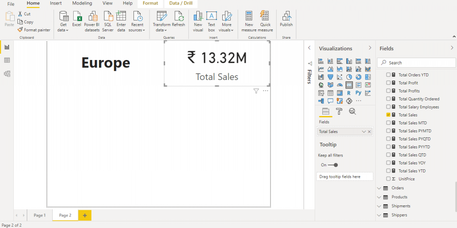Check the Total Orders YTD field
457x228 pixels.
[388, 75]
